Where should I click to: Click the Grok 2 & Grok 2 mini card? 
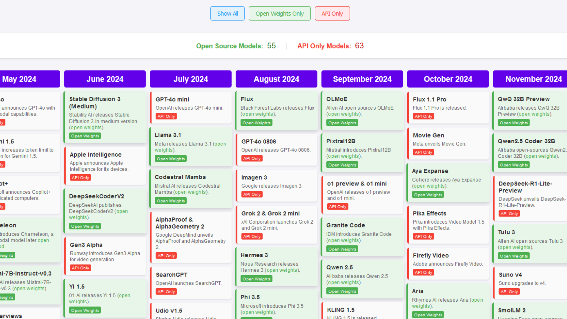[x=276, y=224]
